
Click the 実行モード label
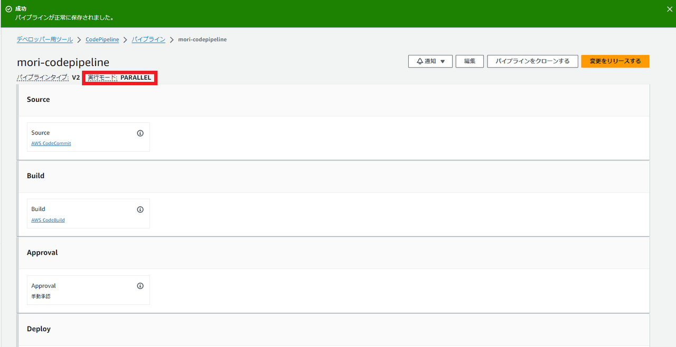tap(102, 78)
